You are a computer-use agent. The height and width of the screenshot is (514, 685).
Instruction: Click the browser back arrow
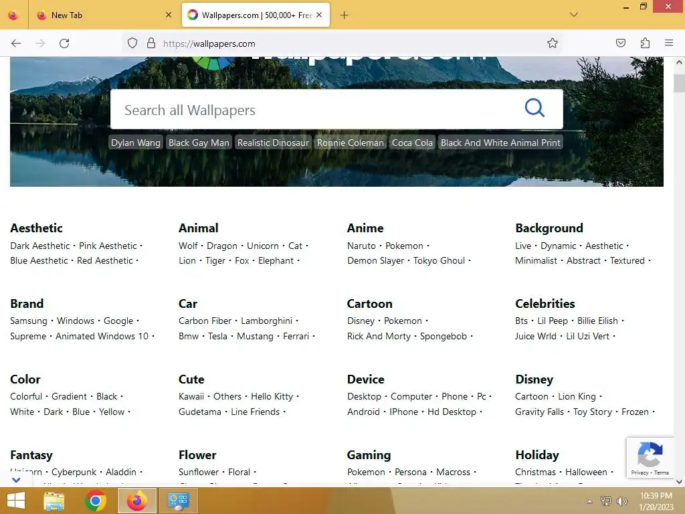point(16,44)
